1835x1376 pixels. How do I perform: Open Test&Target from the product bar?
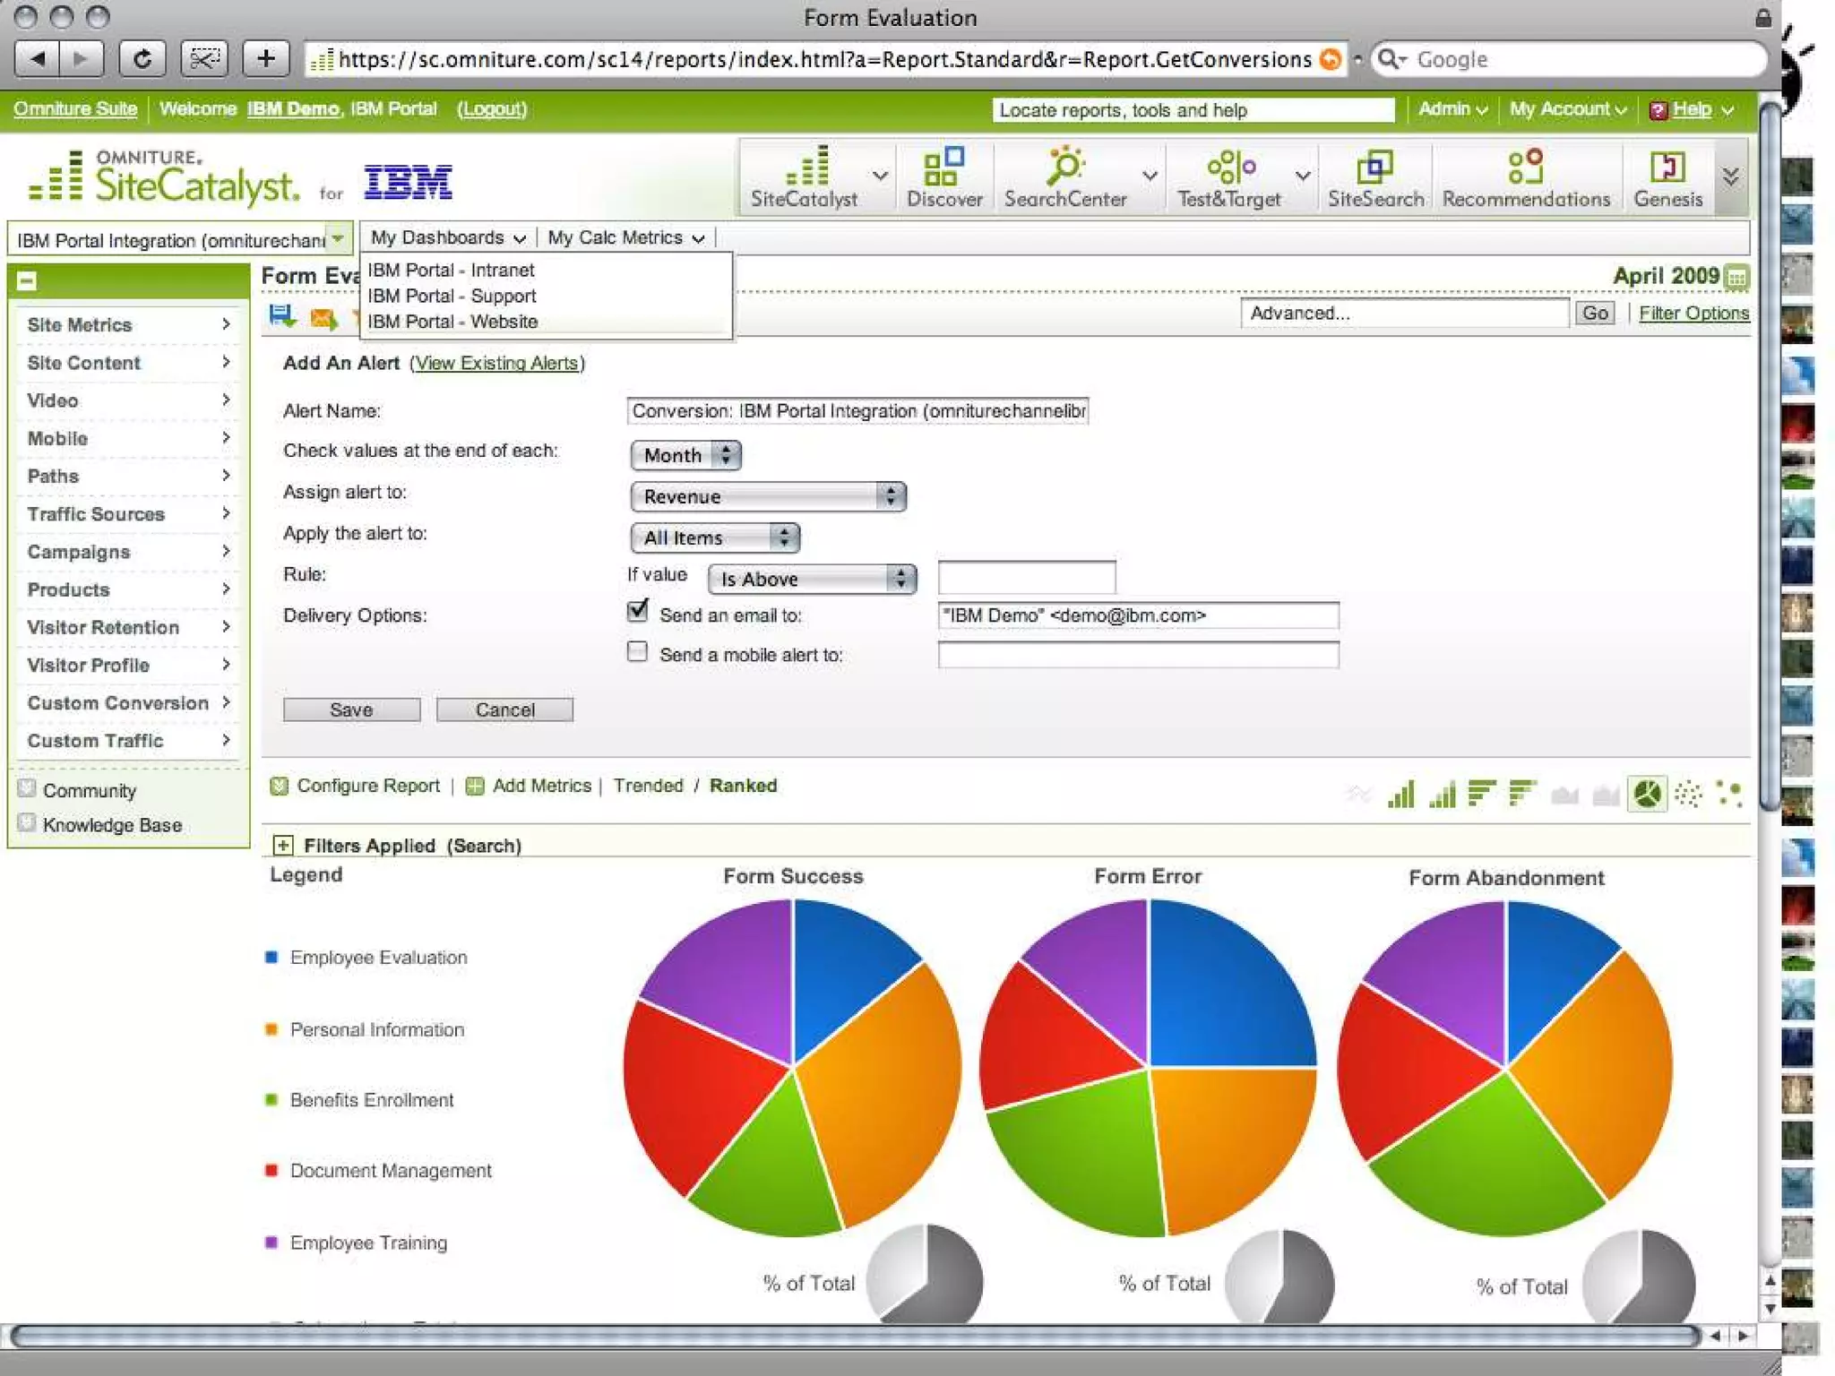click(x=1228, y=176)
